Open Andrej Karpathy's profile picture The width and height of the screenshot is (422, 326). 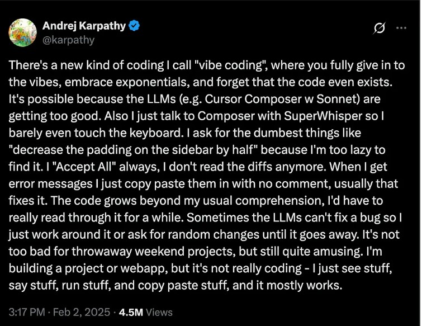(x=22, y=32)
